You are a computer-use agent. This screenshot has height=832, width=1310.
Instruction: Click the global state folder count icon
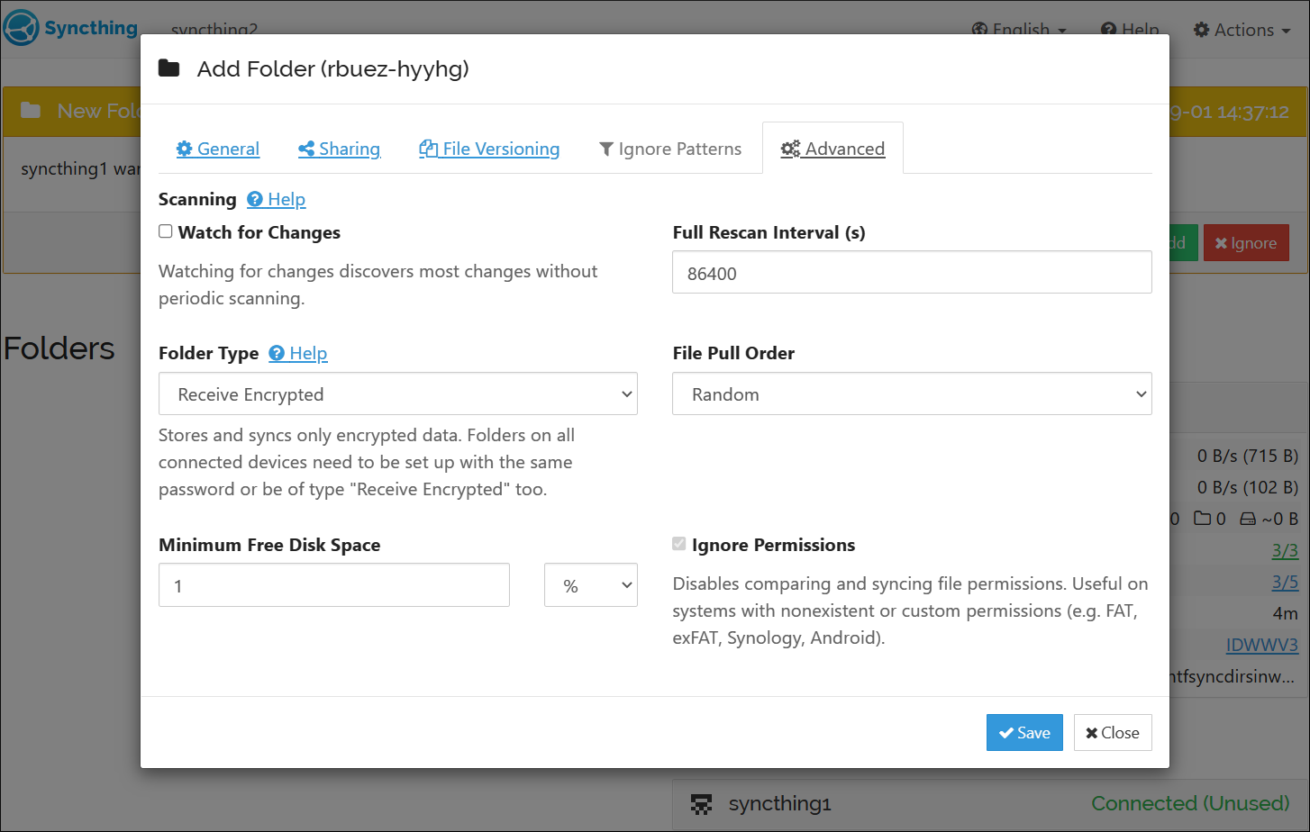pyautogui.click(x=1202, y=519)
